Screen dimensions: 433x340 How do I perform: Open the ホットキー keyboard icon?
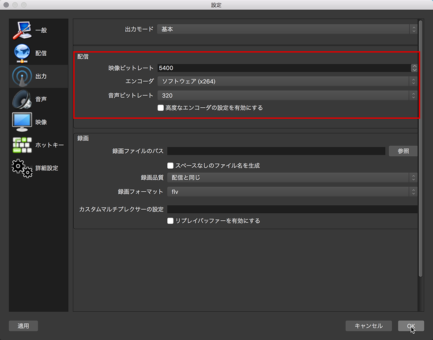click(22, 145)
